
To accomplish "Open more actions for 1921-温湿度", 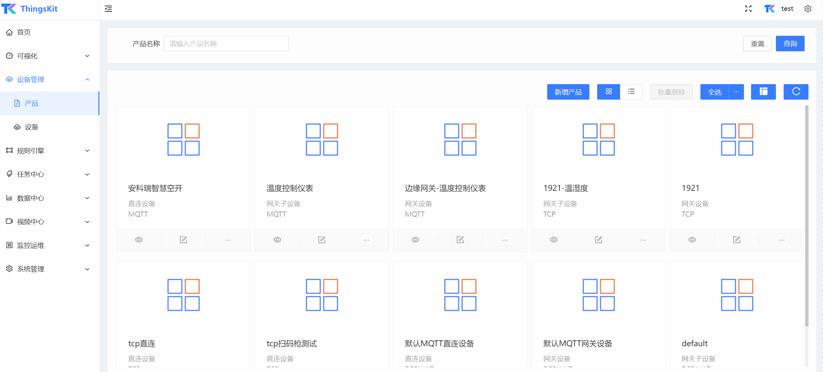I will click(643, 240).
